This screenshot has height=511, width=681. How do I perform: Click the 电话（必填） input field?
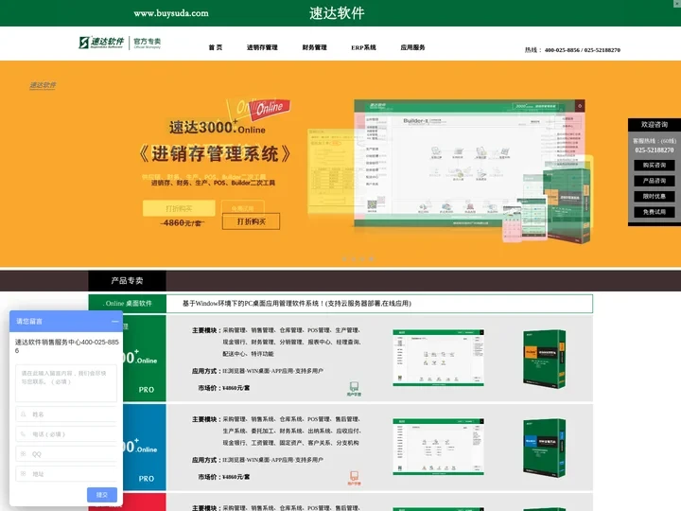pyautogui.click(x=66, y=434)
